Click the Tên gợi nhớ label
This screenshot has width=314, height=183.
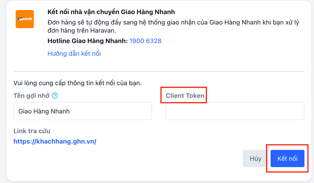click(31, 96)
